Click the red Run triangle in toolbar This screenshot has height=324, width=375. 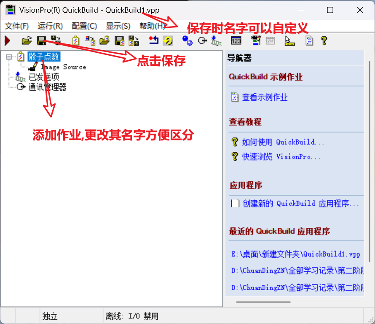tap(8, 40)
